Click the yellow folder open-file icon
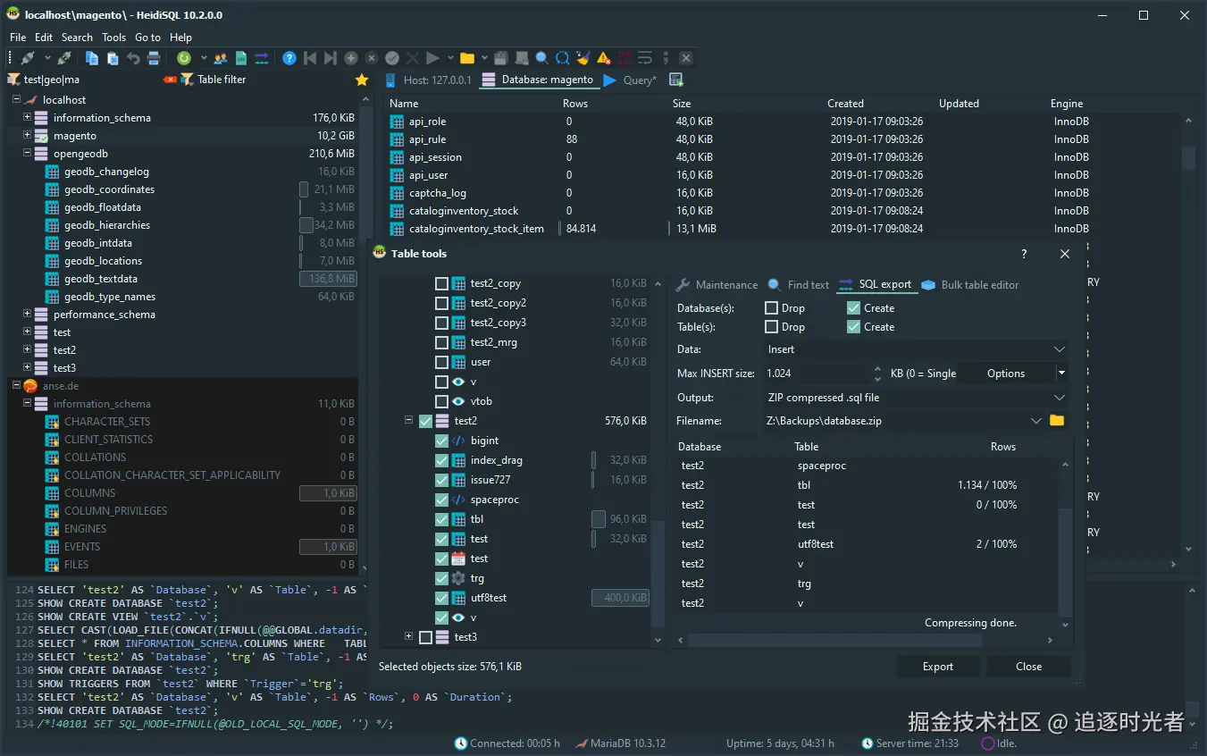The width and height of the screenshot is (1207, 756). click(x=466, y=58)
